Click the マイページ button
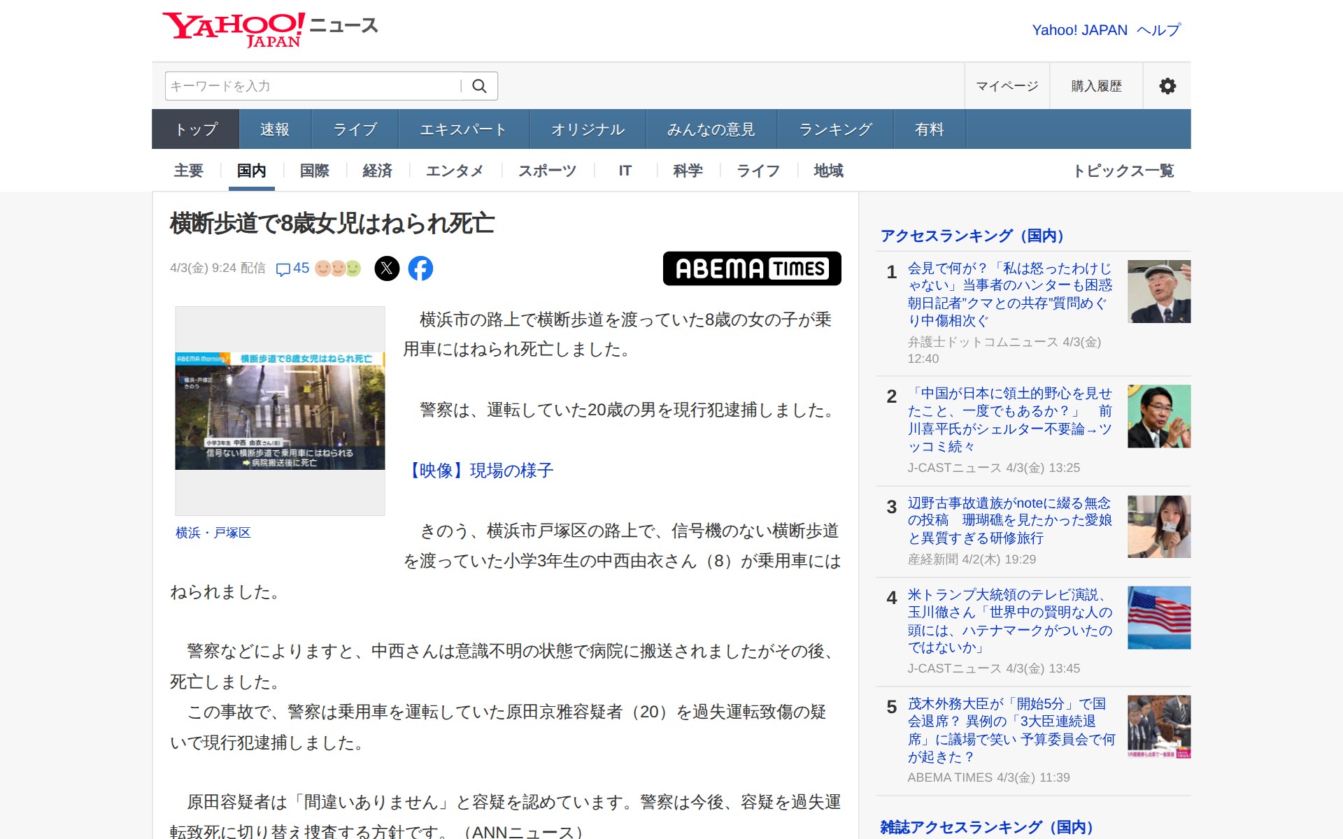 [x=1007, y=86]
